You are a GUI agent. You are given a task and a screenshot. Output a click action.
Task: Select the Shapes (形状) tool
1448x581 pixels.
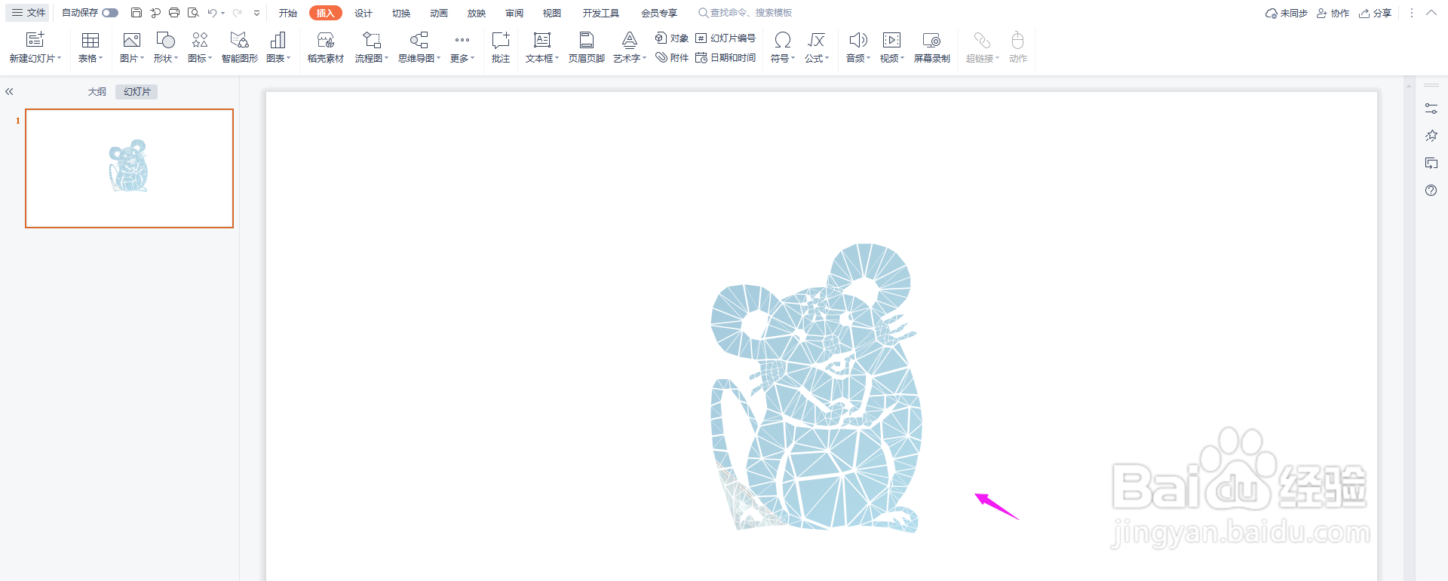tap(165, 40)
